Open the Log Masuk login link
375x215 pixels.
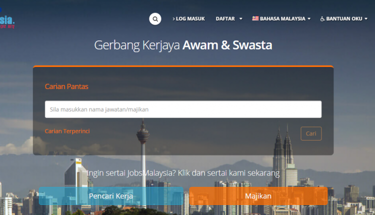188,18
